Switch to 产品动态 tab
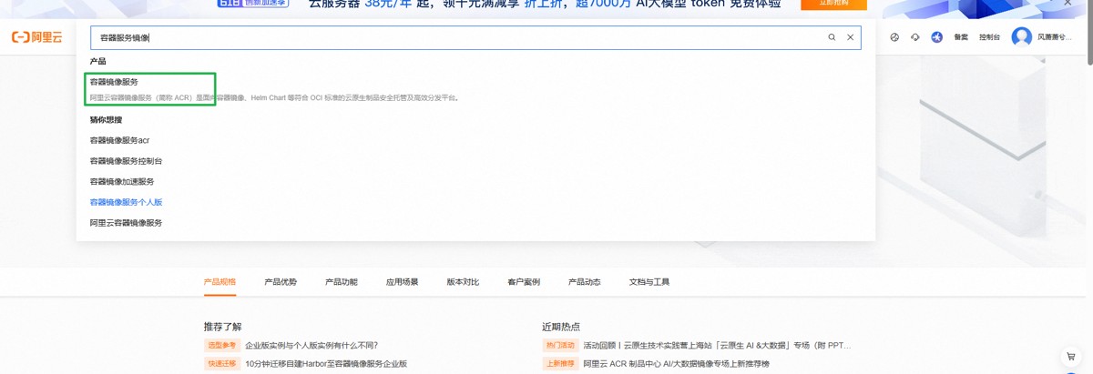This screenshot has height=374, width=1093. tap(585, 282)
